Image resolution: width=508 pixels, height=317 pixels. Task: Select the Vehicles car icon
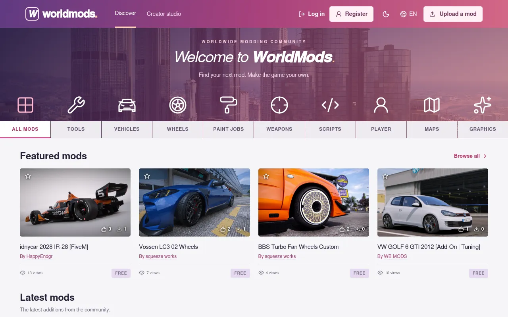point(127,105)
